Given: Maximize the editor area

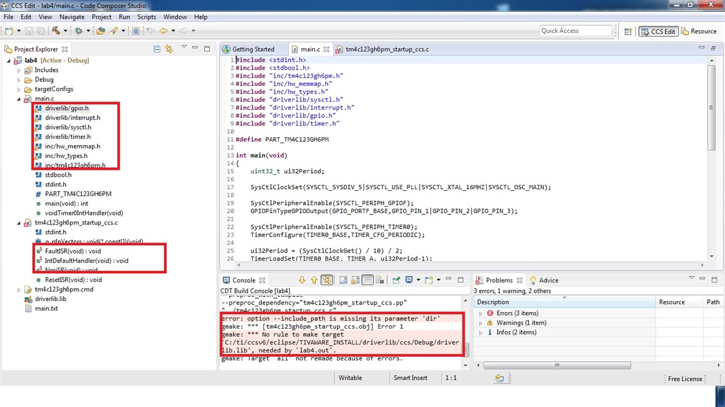Looking at the screenshot, I should 713,48.
